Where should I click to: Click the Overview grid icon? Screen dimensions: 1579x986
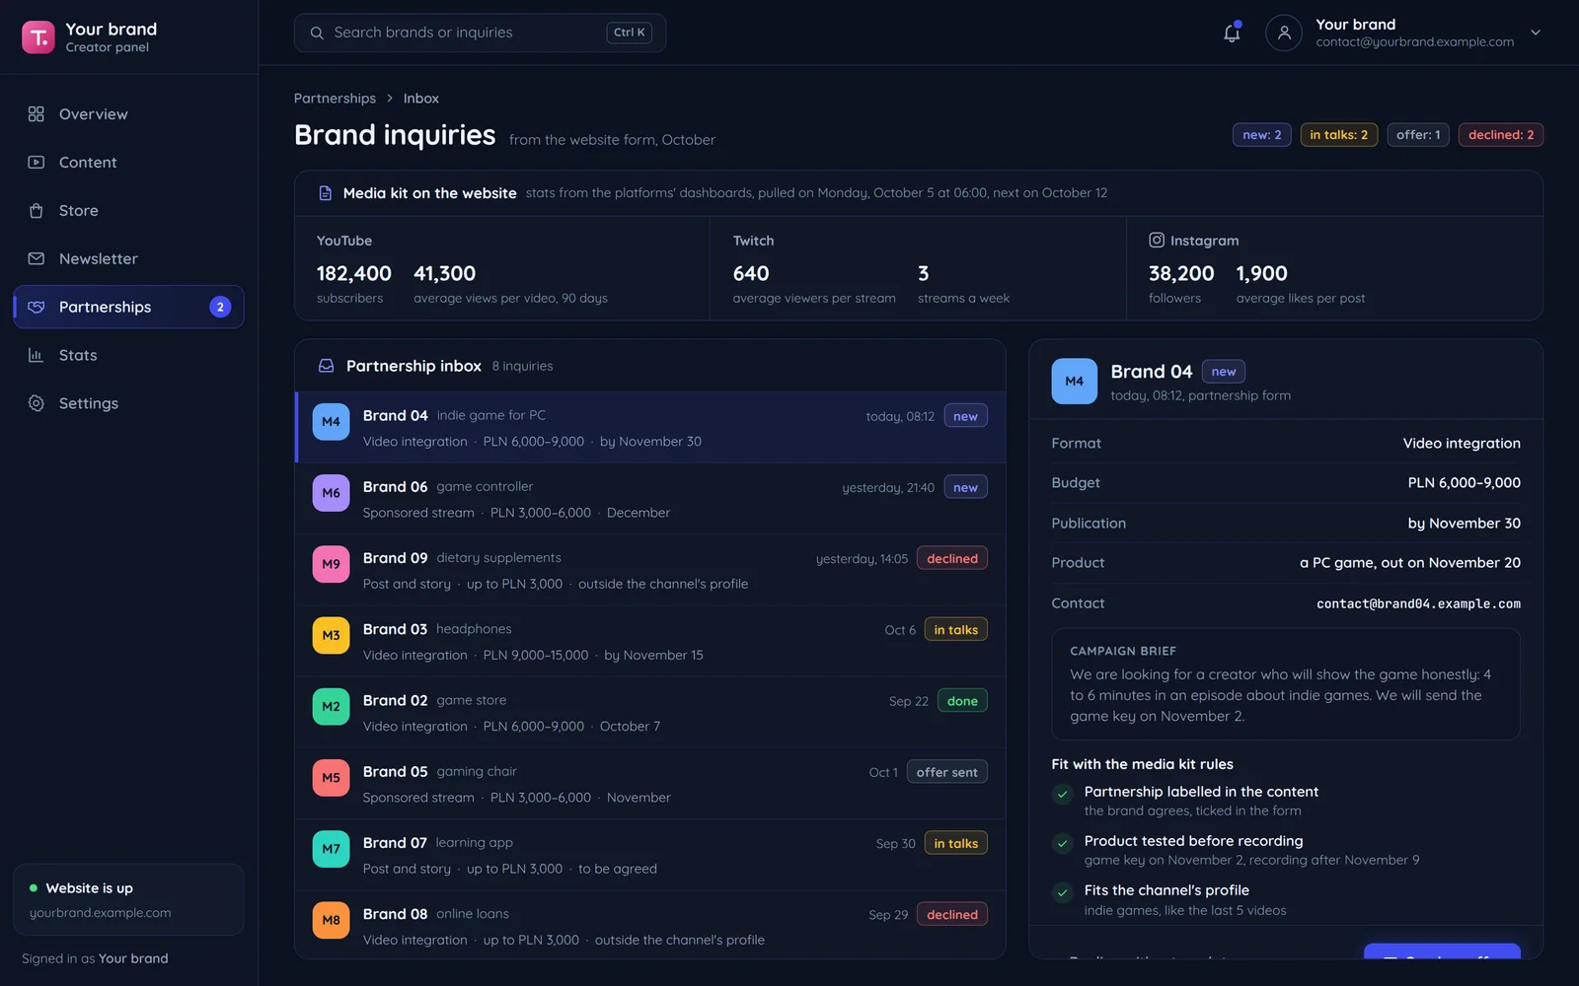37,114
